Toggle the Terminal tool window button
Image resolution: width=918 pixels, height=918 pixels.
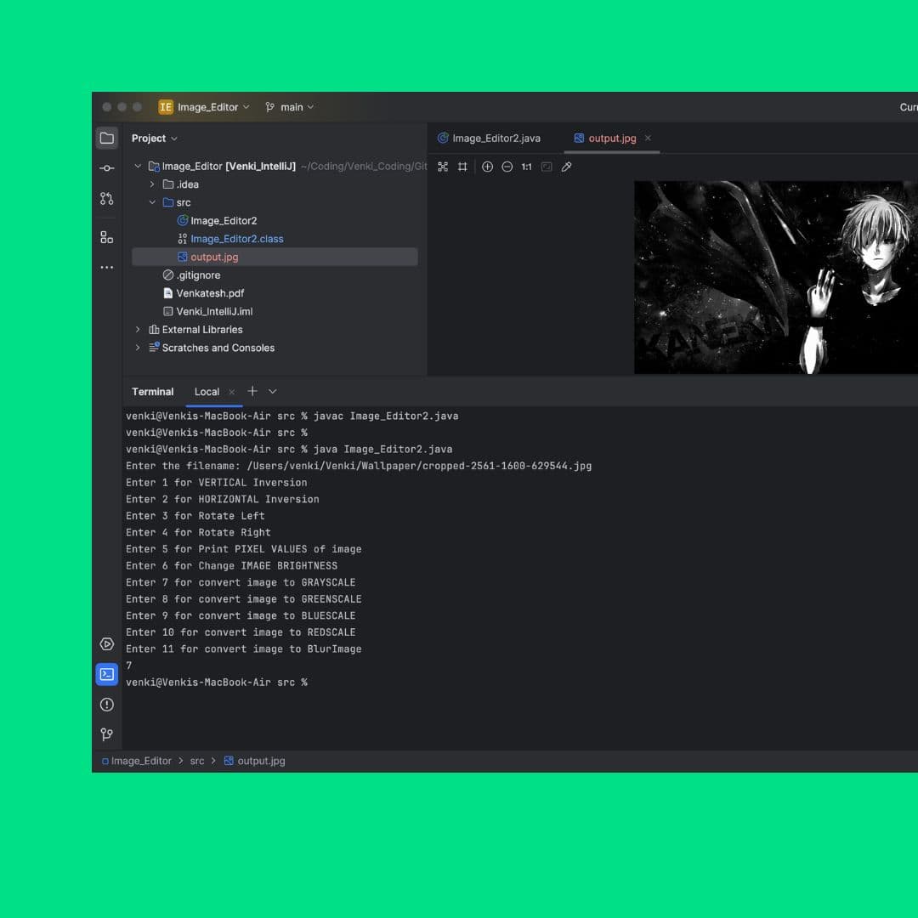(106, 675)
